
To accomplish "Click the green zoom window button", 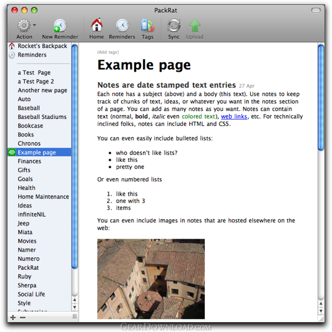I will pos(34,10).
